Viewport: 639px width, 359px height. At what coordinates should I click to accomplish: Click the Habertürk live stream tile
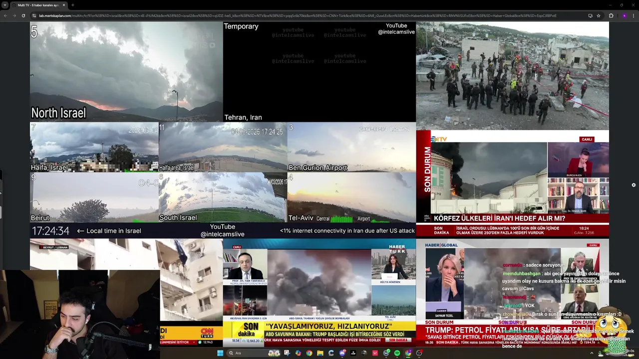point(319,292)
